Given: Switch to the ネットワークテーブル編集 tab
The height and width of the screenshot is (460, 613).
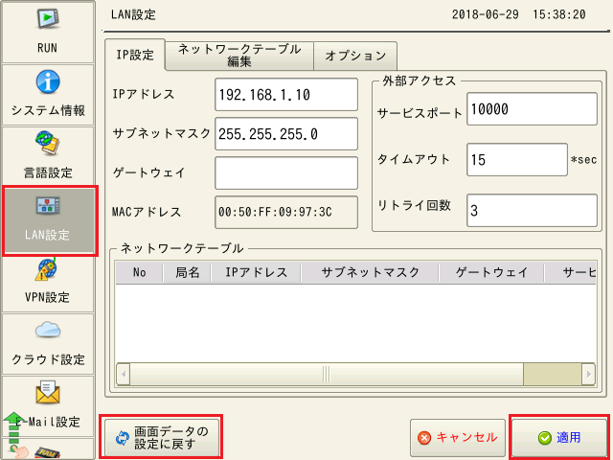Looking at the screenshot, I should [238, 55].
